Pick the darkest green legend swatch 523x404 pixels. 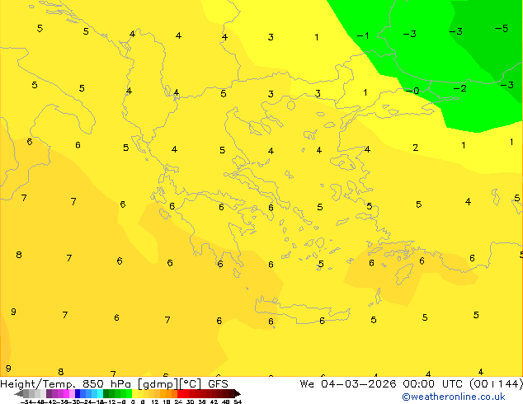tap(106, 394)
